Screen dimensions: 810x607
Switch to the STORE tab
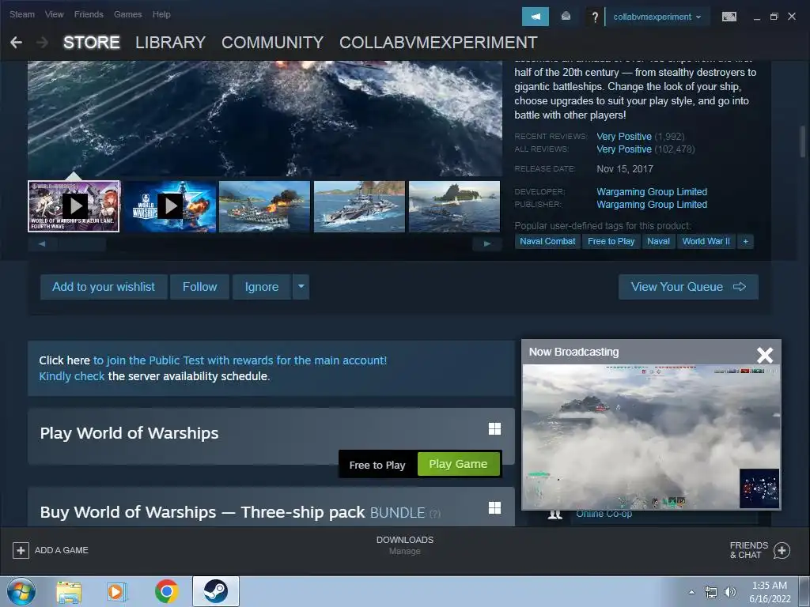[92, 43]
